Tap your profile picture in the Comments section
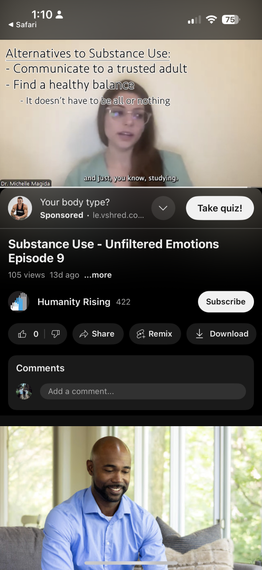The height and width of the screenshot is (570, 262). click(24, 391)
